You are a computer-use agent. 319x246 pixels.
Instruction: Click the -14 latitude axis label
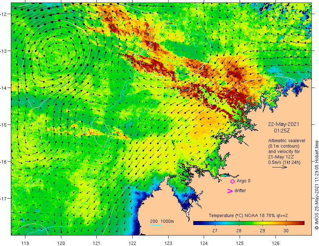click(4, 88)
